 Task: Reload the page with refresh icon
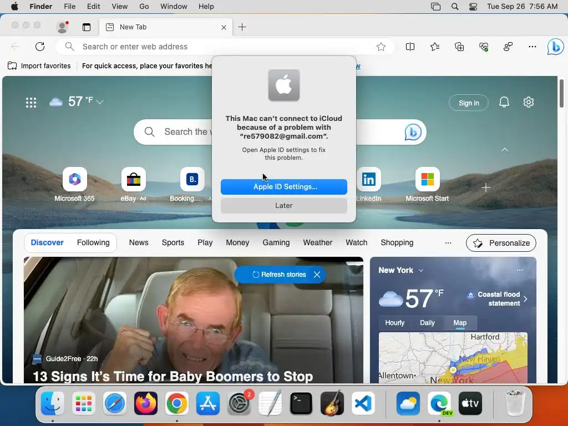(x=40, y=47)
